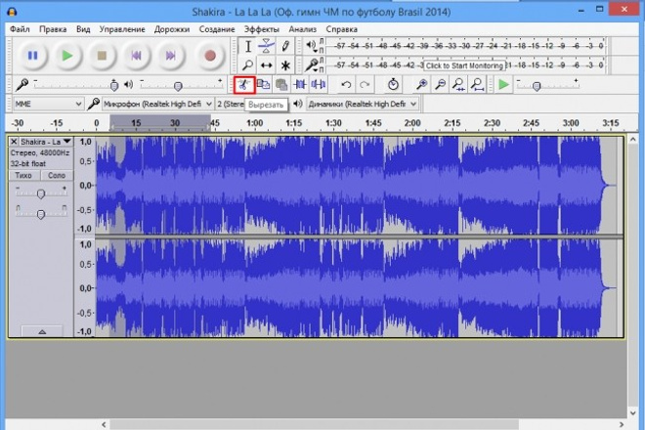Click the horizontal scrollbar right arrow
Screen dimensions: 645x430
[x=622, y=424]
